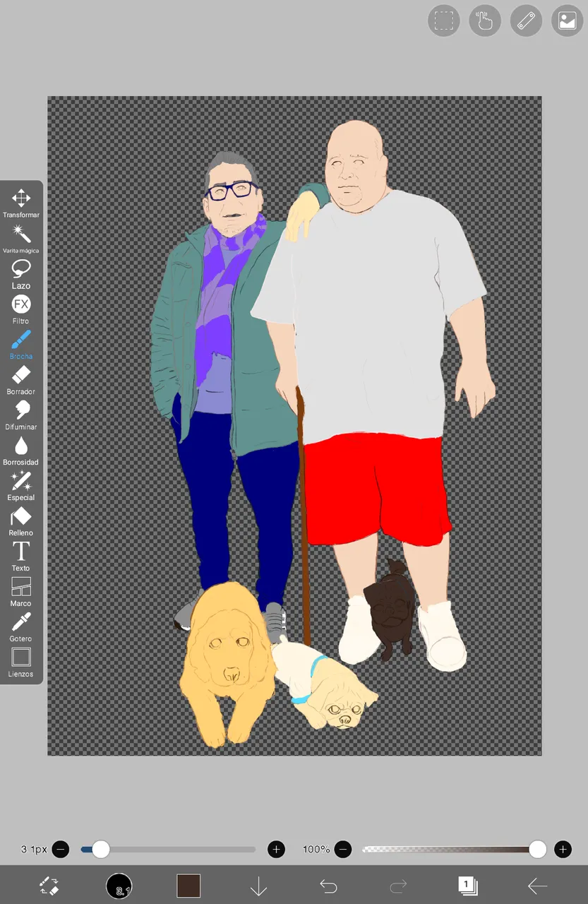
Task: Go back with the left arrow
Action: tap(538, 886)
